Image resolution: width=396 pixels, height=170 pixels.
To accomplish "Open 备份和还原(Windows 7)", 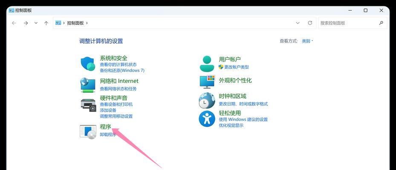I will [x=122, y=71].
